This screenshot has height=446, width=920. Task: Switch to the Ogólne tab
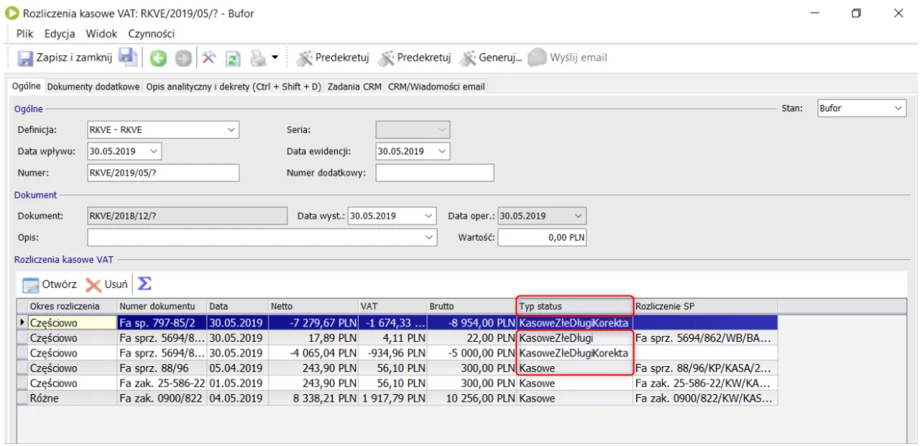(26, 86)
